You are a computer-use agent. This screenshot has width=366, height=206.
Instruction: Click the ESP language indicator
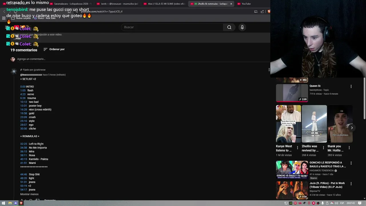pos(341,203)
